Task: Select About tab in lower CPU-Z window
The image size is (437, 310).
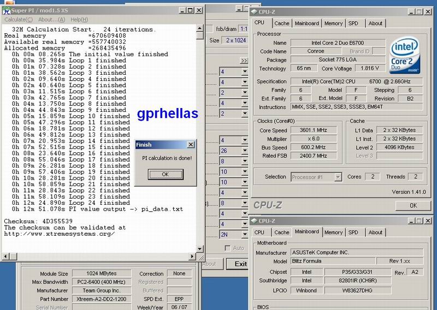Action: pos(375,233)
